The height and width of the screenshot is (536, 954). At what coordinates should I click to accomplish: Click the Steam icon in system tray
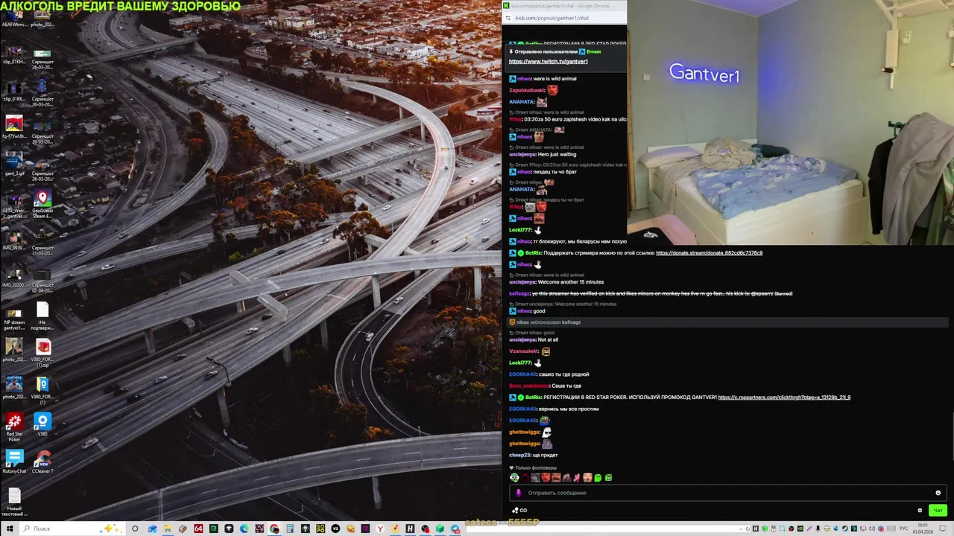pyautogui.click(x=844, y=529)
